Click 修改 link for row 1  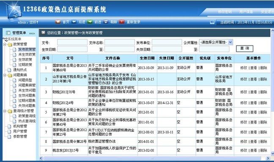[244, 68]
